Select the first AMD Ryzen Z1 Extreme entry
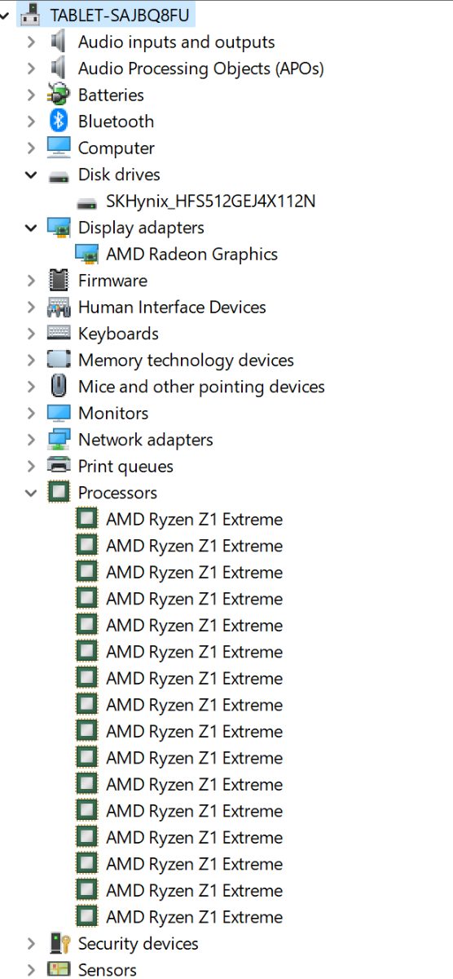This screenshot has width=453, height=979. pyautogui.click(x=194, y=519)
